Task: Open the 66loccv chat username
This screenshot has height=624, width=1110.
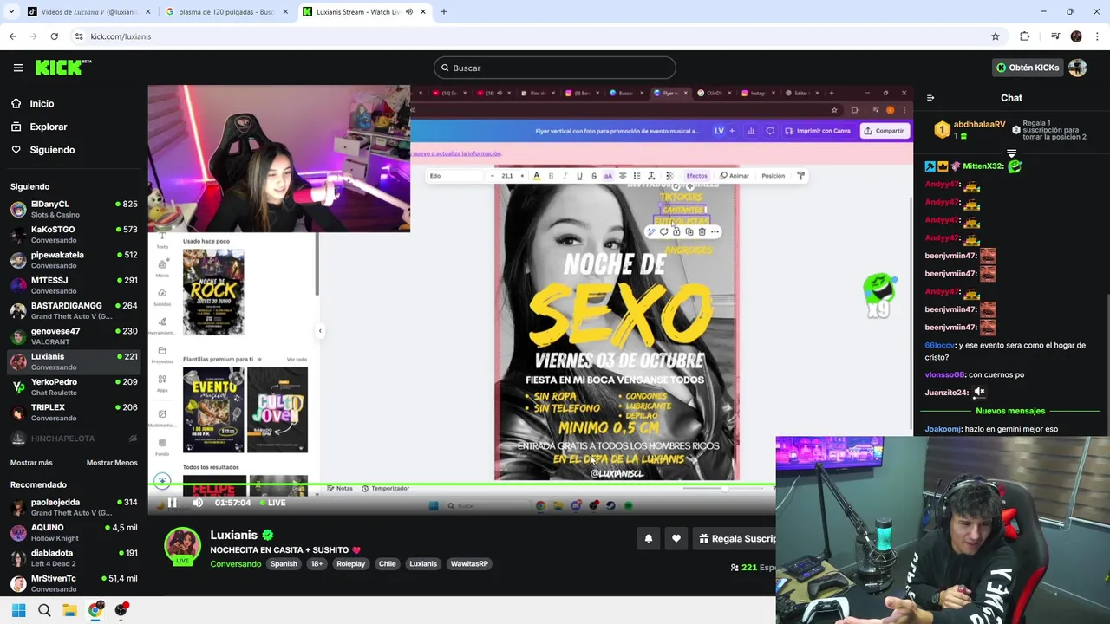Action: [940, 345]
